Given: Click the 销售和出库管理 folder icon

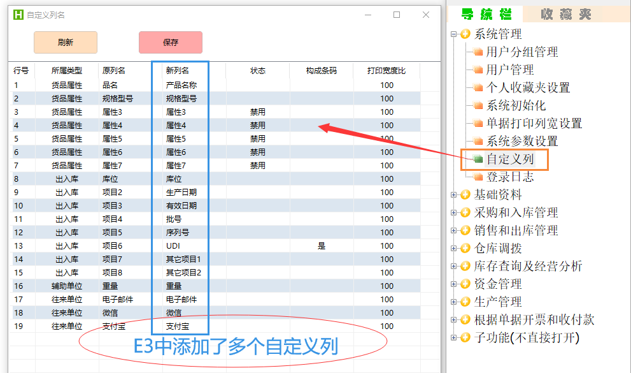Looking at the screenshot, I should 465,230.
